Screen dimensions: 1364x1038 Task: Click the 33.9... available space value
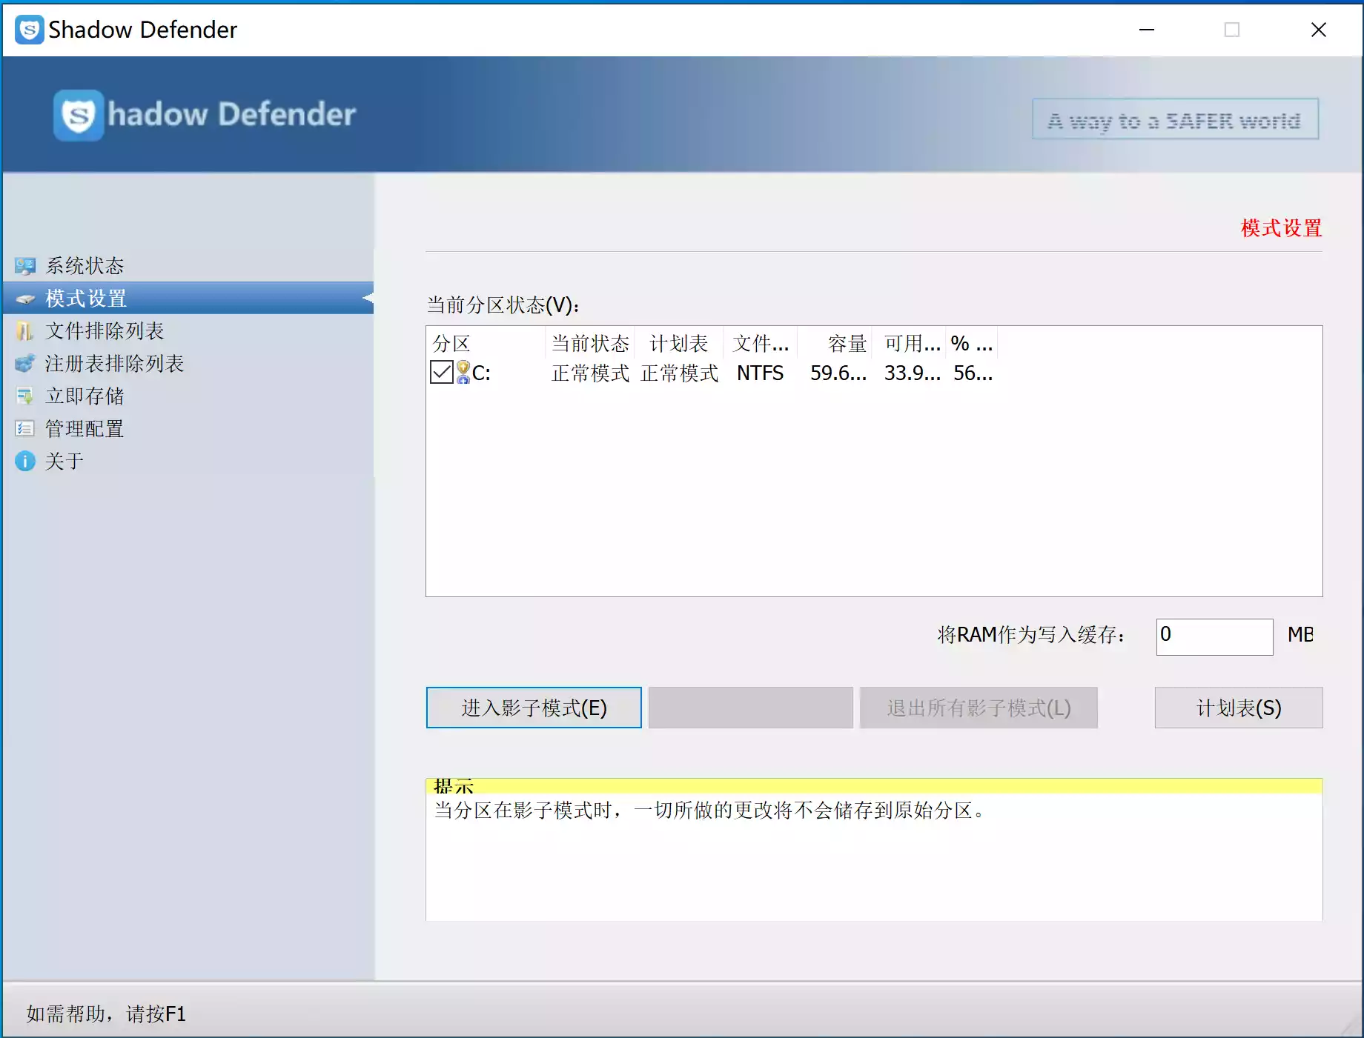pyautogui.click(x=912, y=373)
